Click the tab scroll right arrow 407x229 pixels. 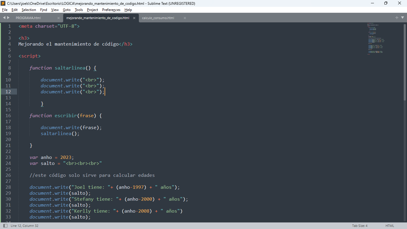pos(8,18)
